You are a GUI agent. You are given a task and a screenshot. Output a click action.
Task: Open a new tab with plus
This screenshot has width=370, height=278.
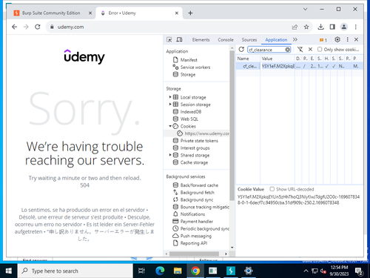pos(190,13)
